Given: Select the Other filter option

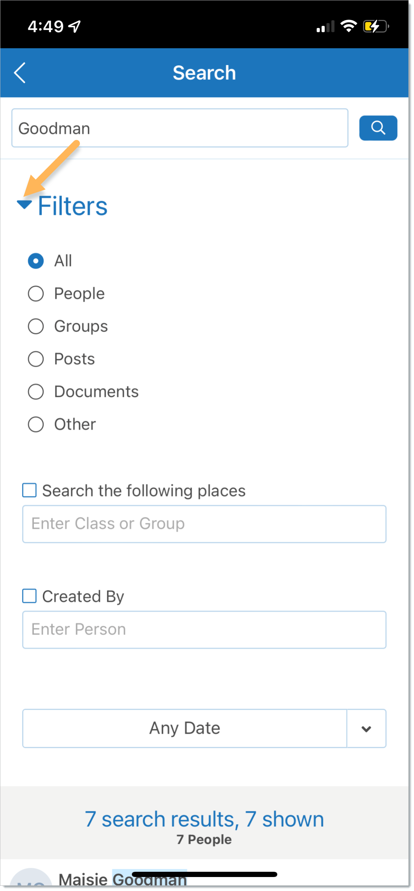Looking at the screenshot, I should (36, 425).
